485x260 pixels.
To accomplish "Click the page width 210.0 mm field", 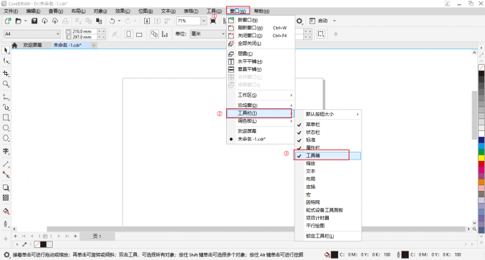I will pyautogui.click(x=84, y=31).
